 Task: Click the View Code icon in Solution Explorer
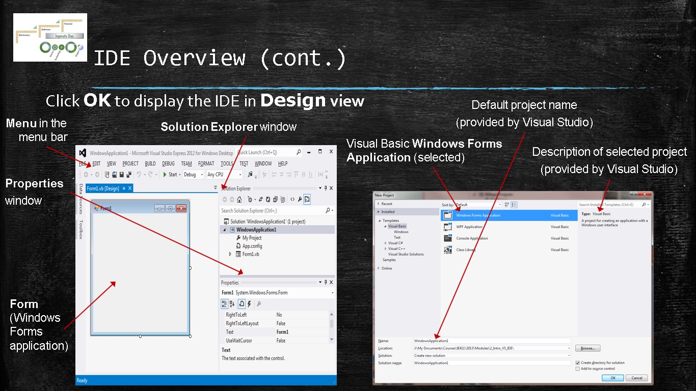(292, 200)
